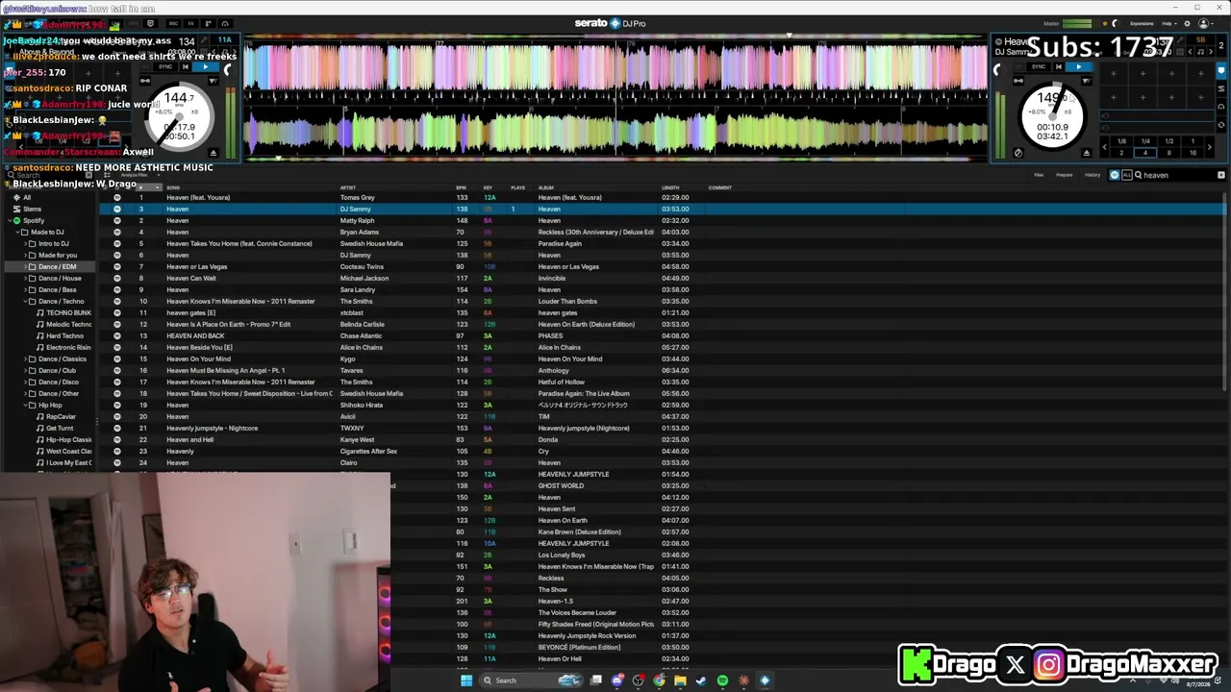
Task: Toggle SYNC on the right deck
Action: click(1038, 66)
